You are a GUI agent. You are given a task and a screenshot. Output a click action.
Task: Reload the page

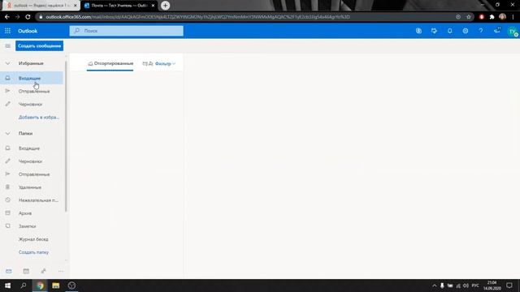coord(28,17)
